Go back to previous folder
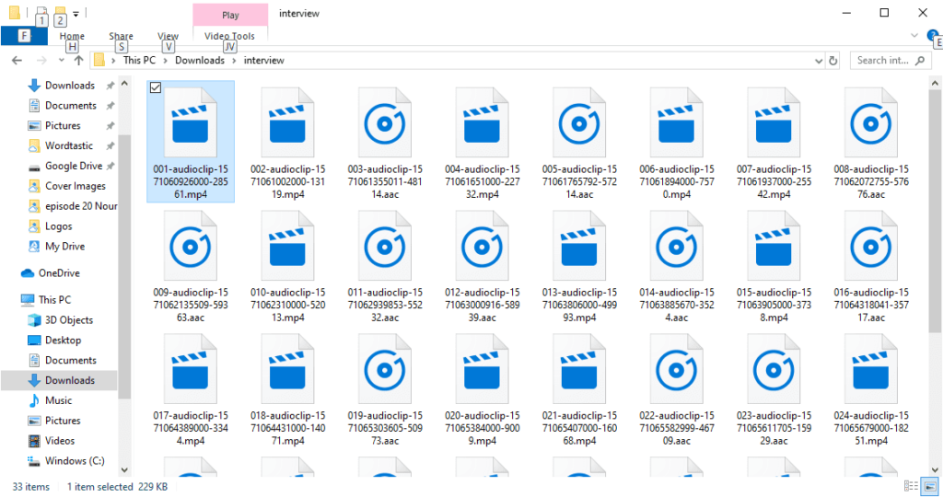This screenshot has height=497, width=943. 17,60
